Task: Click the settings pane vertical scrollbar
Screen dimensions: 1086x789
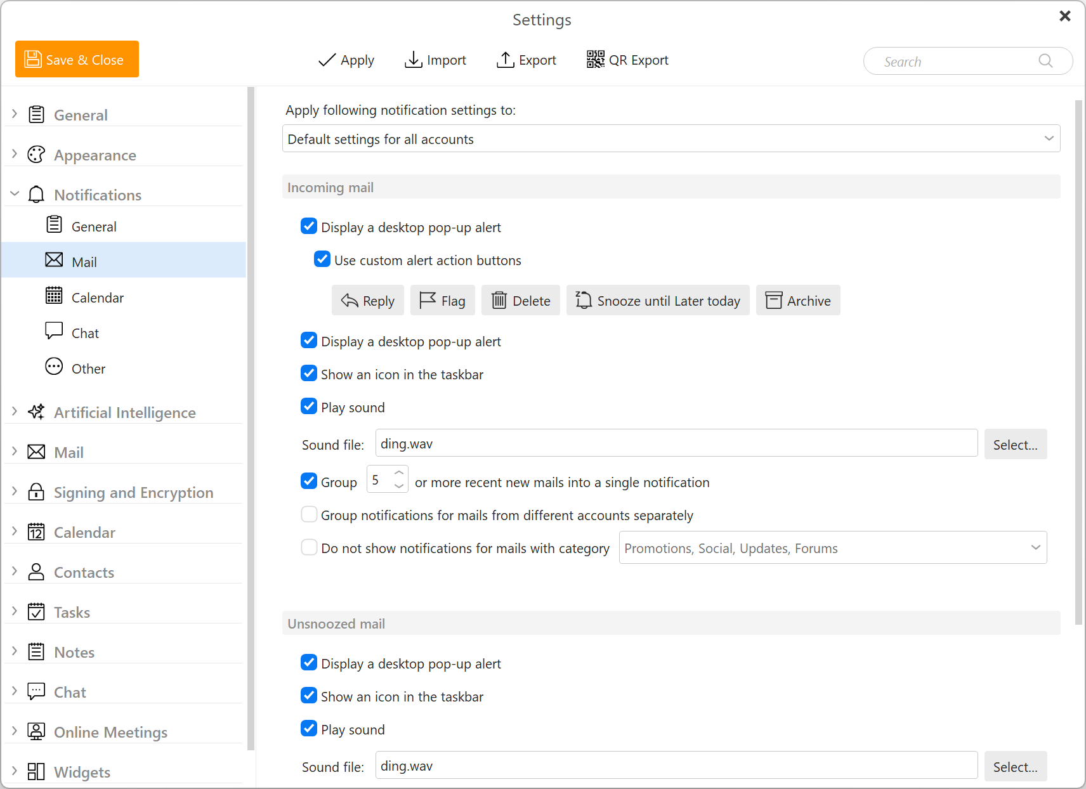Action: [x=1078, y=362]
